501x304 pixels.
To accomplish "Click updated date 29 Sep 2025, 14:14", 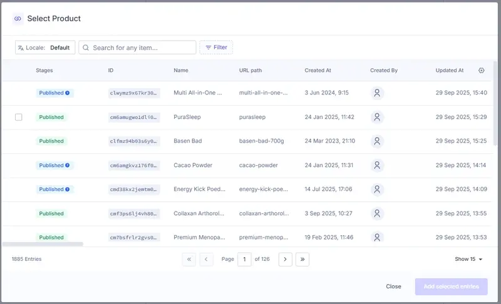I will 461,165.
